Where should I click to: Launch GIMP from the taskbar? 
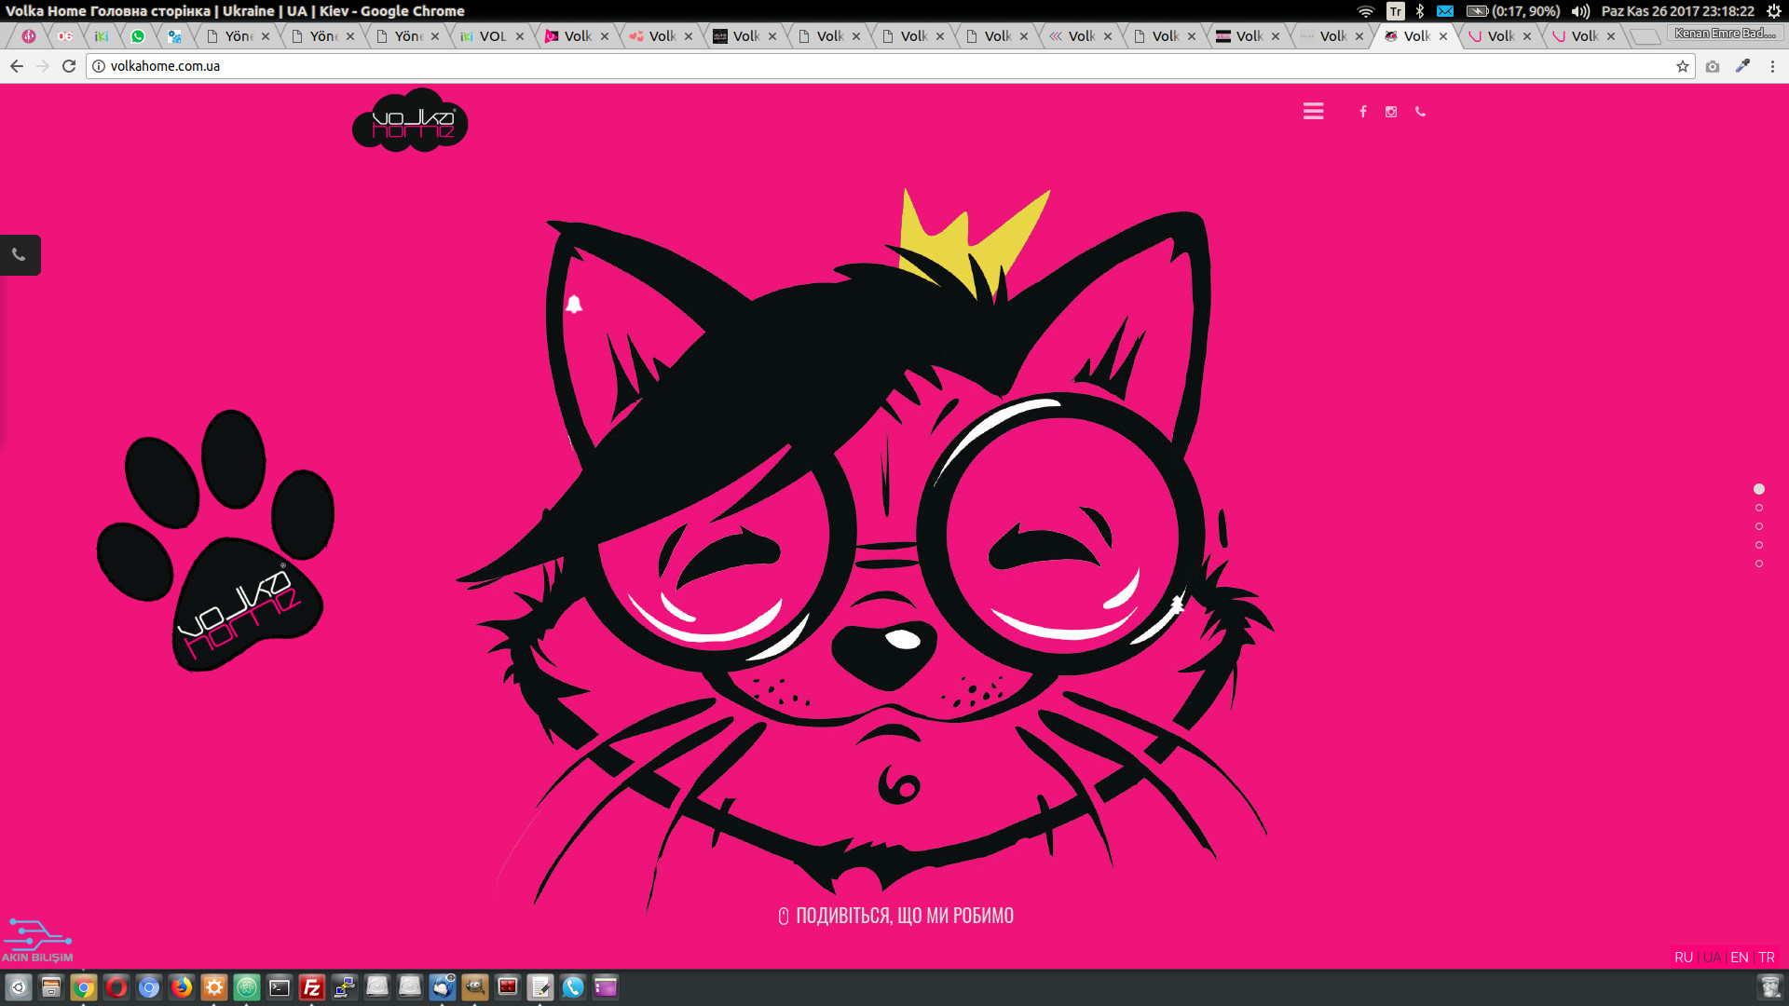[x=475, y=987]
